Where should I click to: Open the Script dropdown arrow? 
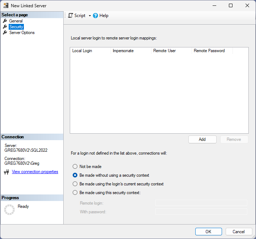pyautogui.click(x=90, y=16)
